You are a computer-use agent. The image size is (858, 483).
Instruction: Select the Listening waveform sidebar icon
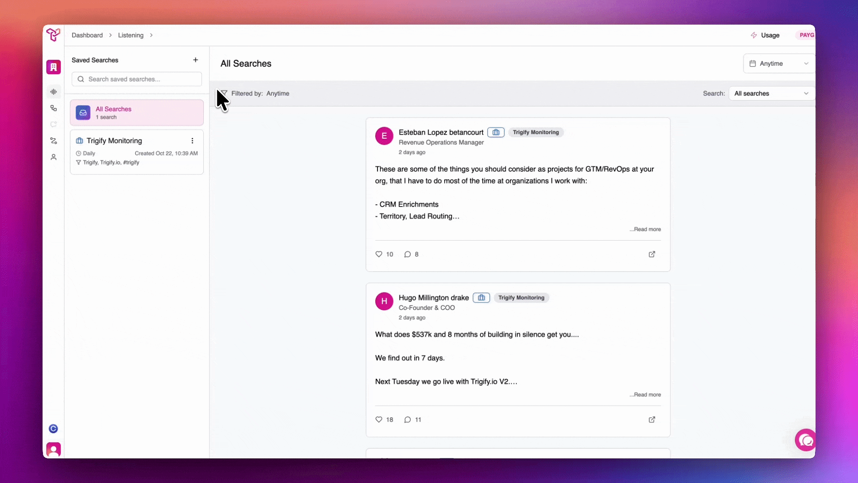tap(53, 92)
